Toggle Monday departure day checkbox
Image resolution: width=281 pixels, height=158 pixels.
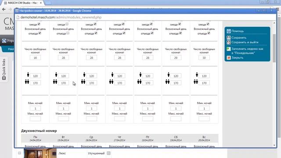40,33
